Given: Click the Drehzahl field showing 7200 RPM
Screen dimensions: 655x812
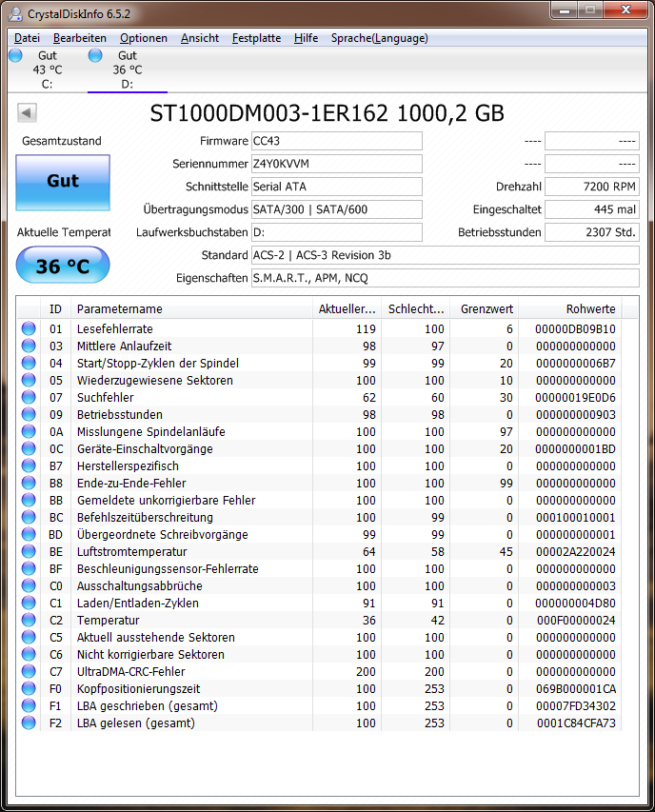Looking at the screenshot, I should tap(592, 187).
